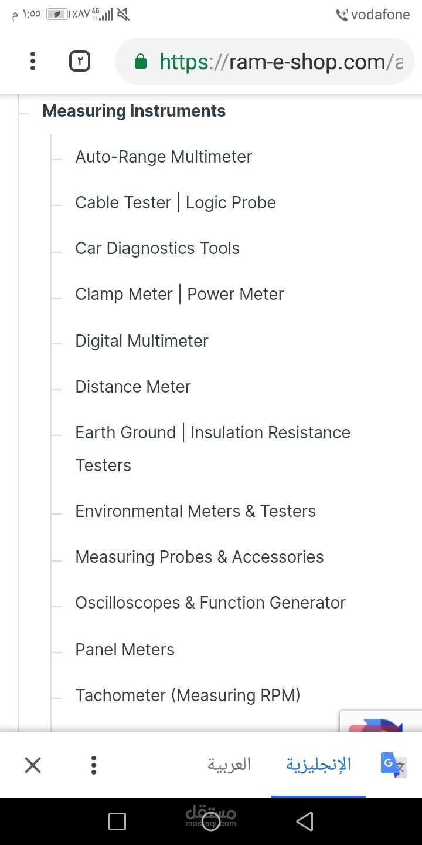Select the English language tab
Image resolution: width=422 pixels, height=845 pixels.
318,765
